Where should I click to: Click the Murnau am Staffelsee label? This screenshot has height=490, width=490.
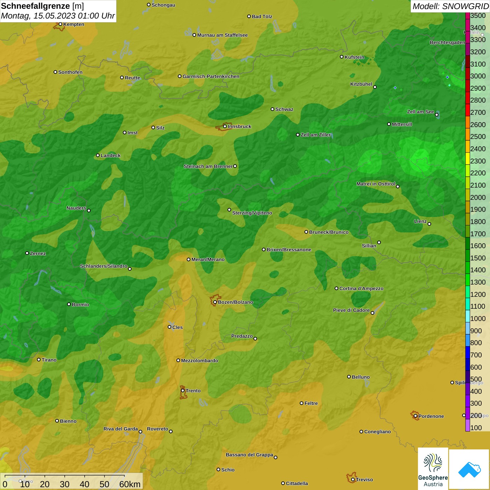[222, 35]
